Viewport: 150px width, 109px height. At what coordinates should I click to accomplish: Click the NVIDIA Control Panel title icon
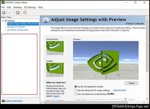click(x=3, y=2)
